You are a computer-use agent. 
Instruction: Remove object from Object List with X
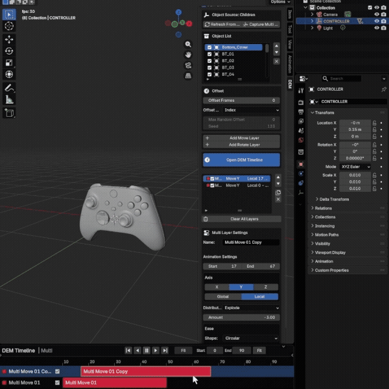[276, 62]
